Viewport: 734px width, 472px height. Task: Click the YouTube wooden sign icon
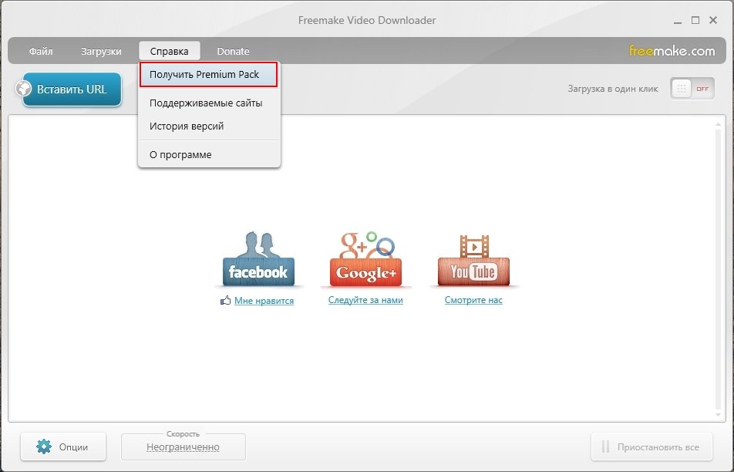tap(473, 260)
